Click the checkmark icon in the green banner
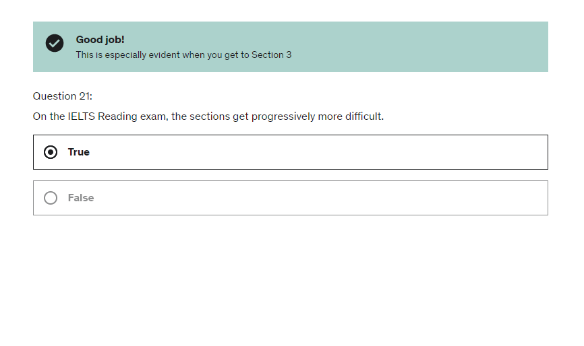The height and width of the screenshot is (346, 584). (55, 43)
